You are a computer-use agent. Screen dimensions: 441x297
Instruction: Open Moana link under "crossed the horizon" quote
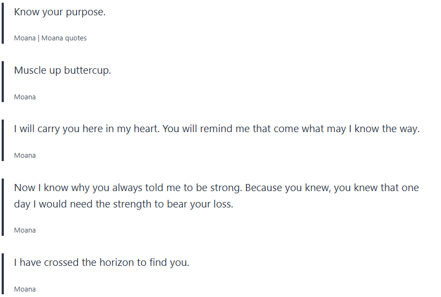pyautogui.click(x=25, y=289)
